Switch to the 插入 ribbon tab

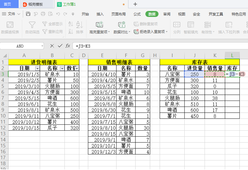point(100,14)
